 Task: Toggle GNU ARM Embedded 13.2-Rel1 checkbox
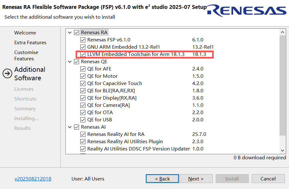(83, 47)
